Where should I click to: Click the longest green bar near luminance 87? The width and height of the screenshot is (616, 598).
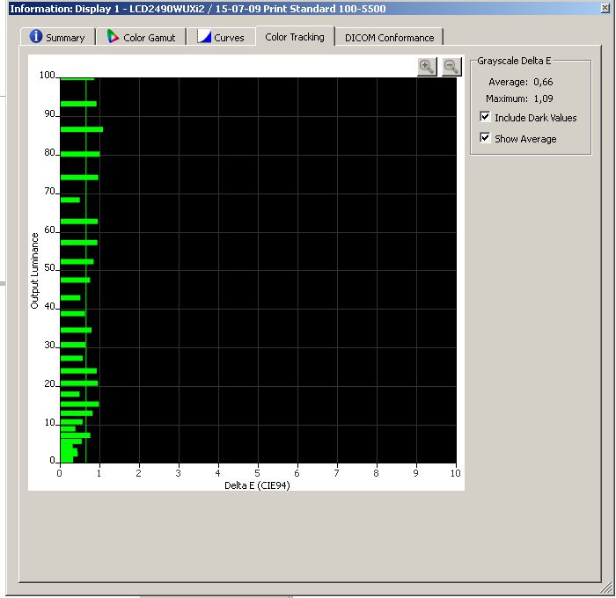click(82, 129)
